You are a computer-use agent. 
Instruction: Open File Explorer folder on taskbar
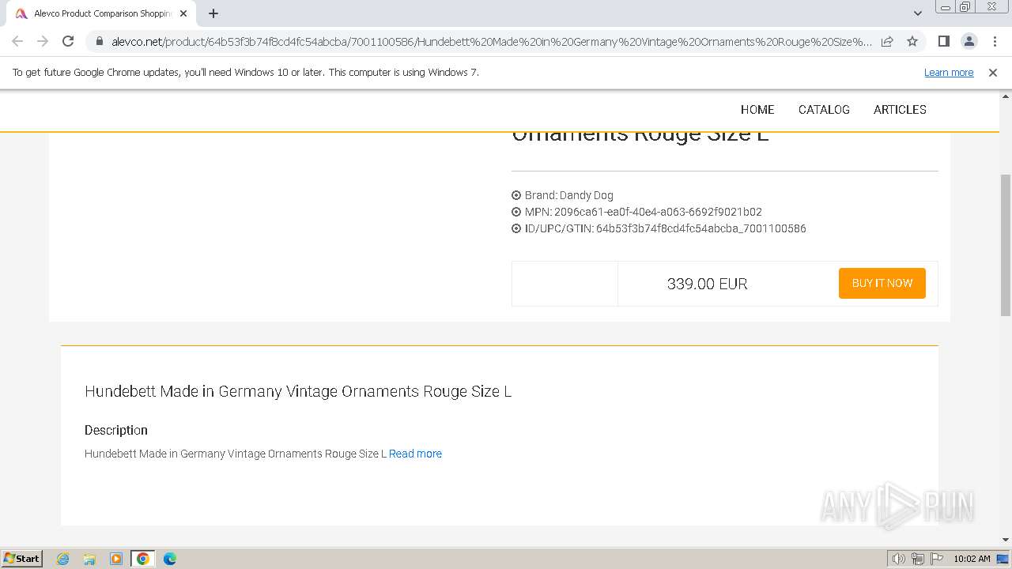click(89, 559)
